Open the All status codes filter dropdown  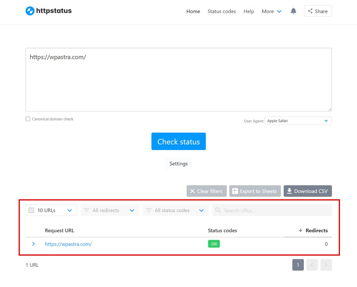pyautogui.click(x=176, y=210)
